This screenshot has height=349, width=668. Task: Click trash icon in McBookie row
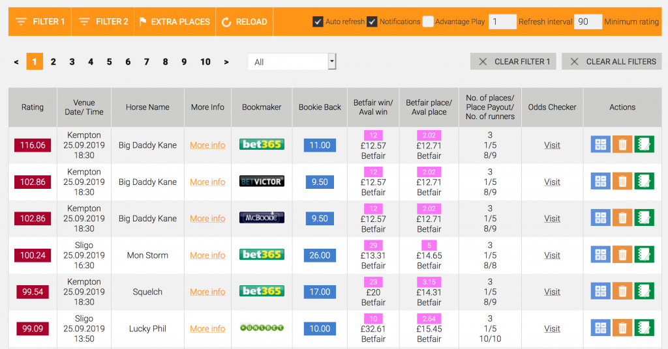[622, 218]
